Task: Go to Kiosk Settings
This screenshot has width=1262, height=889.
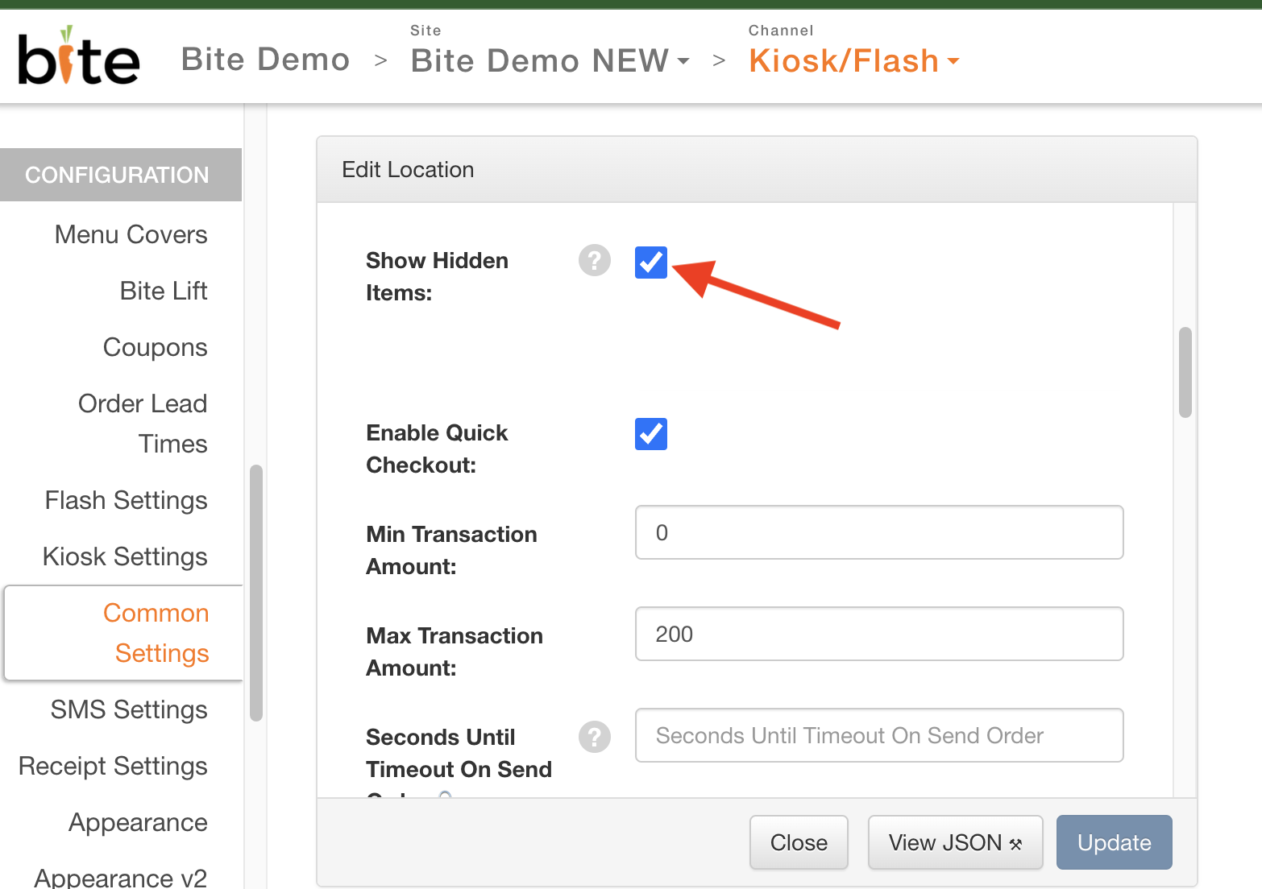Action: (125, 556)
